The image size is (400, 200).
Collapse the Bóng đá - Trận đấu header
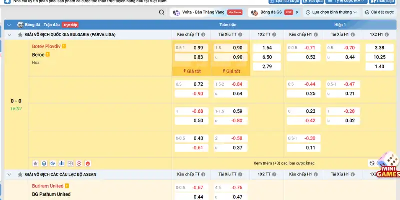(9, 24)
